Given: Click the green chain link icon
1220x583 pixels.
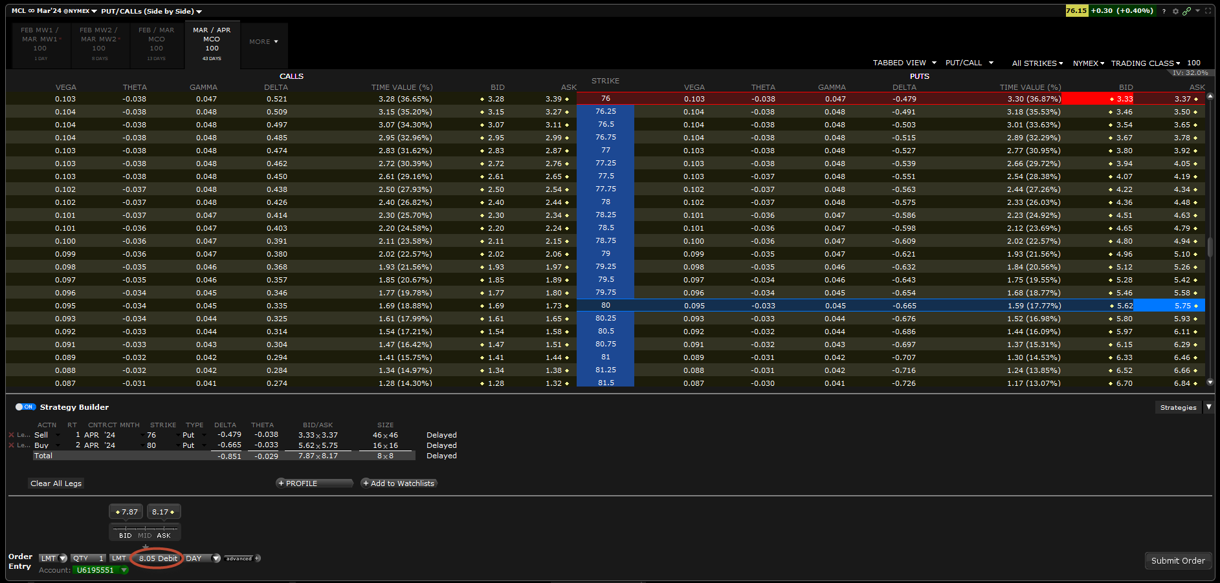Looking at the screenshot, I should click(x=1186, y=11).
